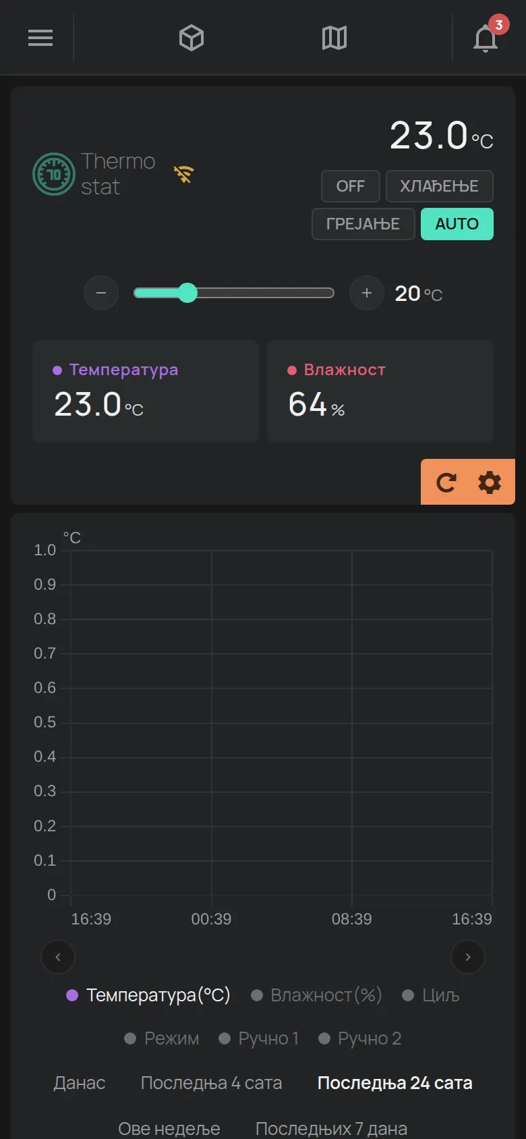Open the cube devices view icon
The width and height of the screenshot is (526, 1139).
click(x=192, y=38)
